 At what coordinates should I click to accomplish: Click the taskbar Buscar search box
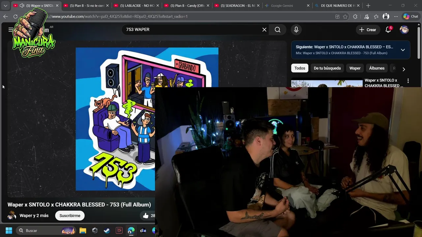coord(46,230)
